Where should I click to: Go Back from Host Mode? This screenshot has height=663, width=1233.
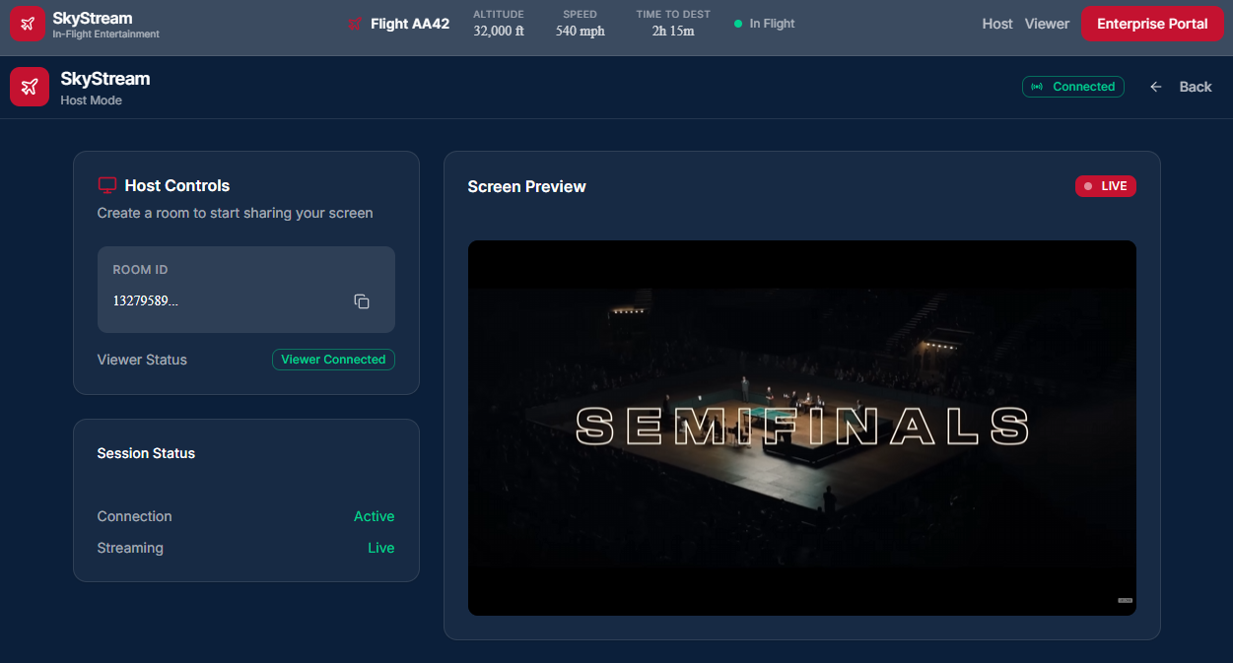(1181, 87)
